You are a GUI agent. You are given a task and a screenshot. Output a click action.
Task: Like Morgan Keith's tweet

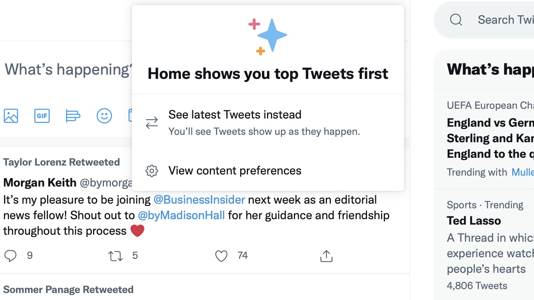click(x=221, y=256)
